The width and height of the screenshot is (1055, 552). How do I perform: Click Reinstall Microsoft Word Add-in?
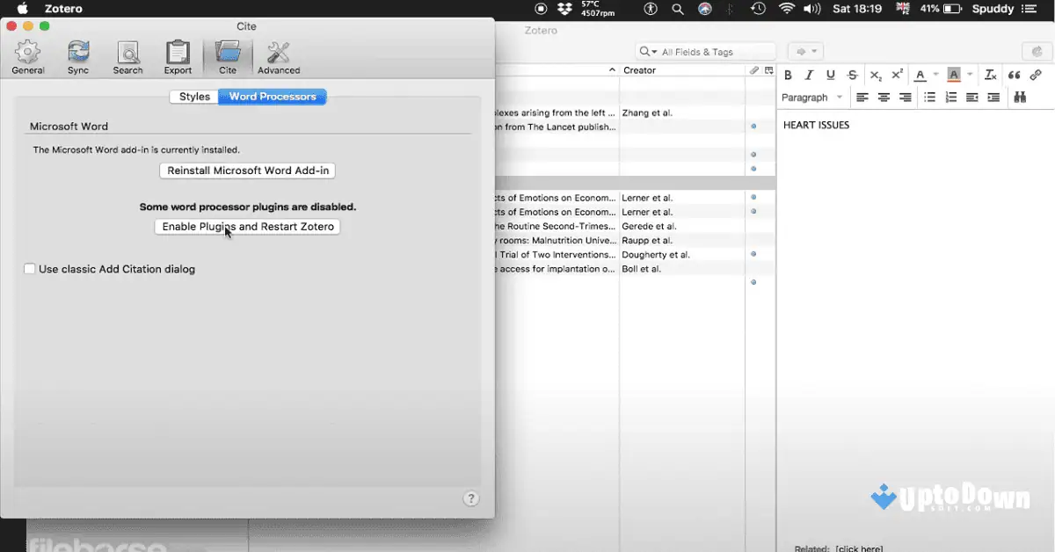pos(247,171)
